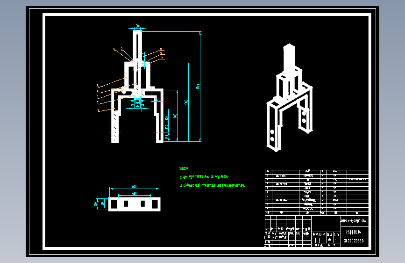Select the vertical 1300 dimension text
Viewport: 405px width, 263px height.
click(186, 102)
